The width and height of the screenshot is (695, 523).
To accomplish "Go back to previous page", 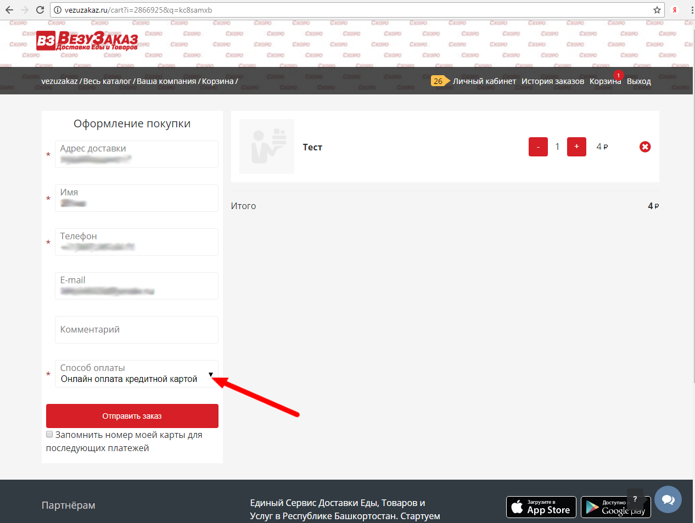I will (x=9, y=10).
